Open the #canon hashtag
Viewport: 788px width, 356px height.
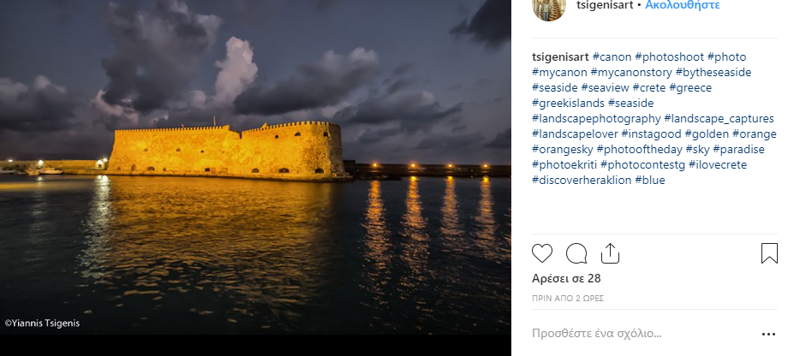point(612,56)
